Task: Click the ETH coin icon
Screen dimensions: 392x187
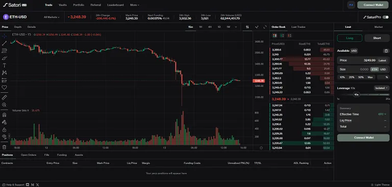Action: pyautogui.click(x=6, y=17)
